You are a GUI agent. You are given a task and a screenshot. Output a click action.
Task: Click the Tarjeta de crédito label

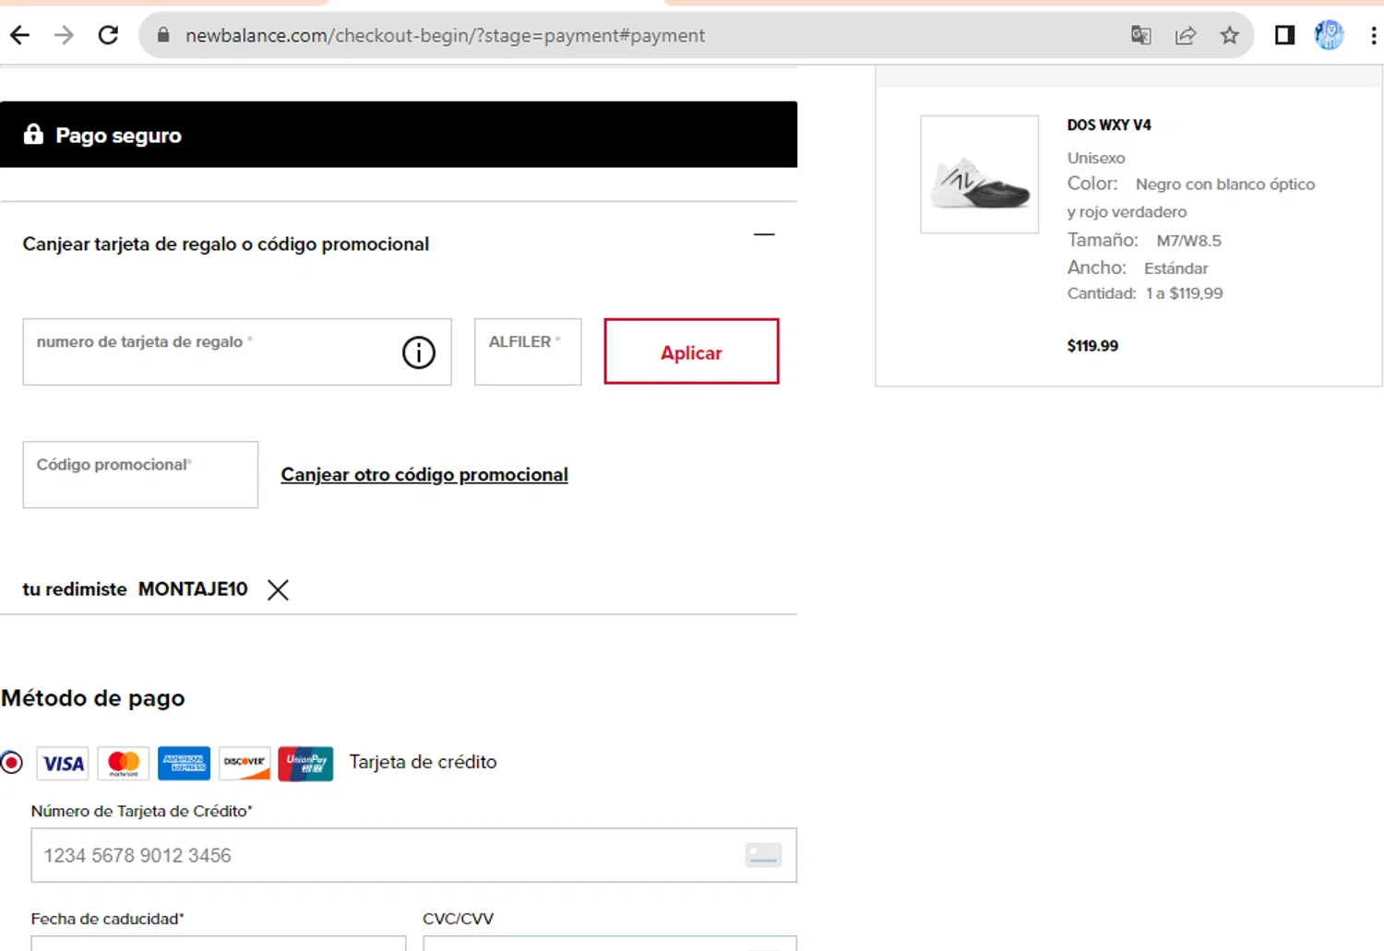(x=423, y=762)
